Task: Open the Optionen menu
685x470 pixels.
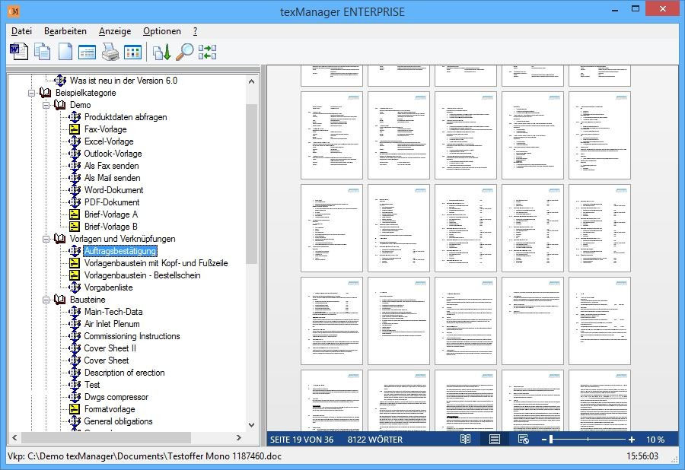Action: (161, 31)
